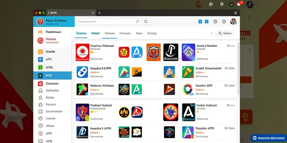Switch to the Sooaity tab
287x143 pixels.
(152, 34)
